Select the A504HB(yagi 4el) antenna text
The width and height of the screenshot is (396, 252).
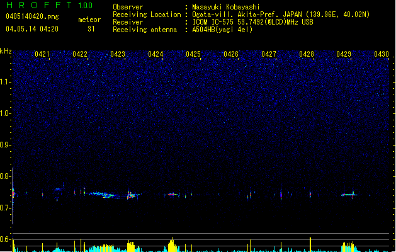tap(222, 30)
